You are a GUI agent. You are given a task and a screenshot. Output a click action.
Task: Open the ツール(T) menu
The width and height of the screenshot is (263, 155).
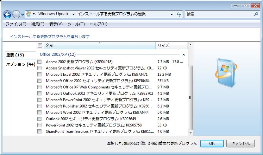(x=76, y=24)
